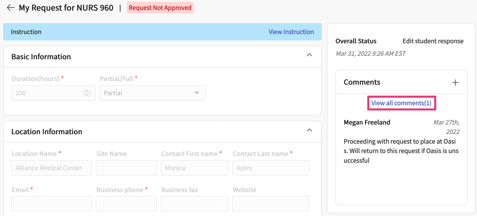Image resolution: width=477 pixels, height=216 pixels.
Task: Click the Request Not Approved status badge
Action: tap(160, 7)
